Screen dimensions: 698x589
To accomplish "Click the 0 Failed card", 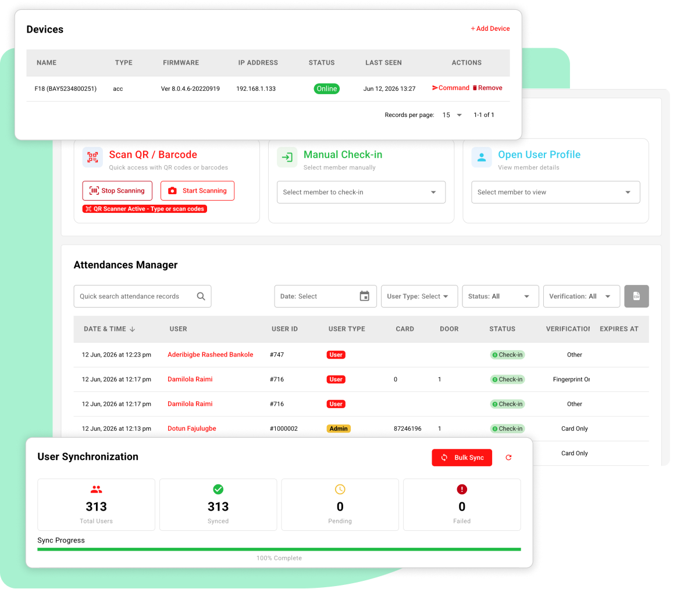I will pos(462,505).
